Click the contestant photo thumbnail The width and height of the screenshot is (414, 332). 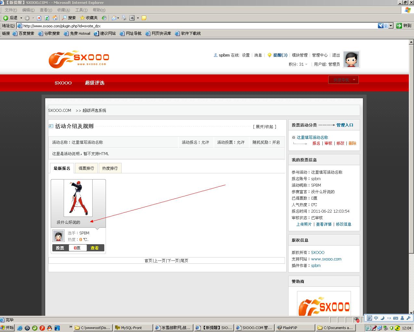point(78,198)
